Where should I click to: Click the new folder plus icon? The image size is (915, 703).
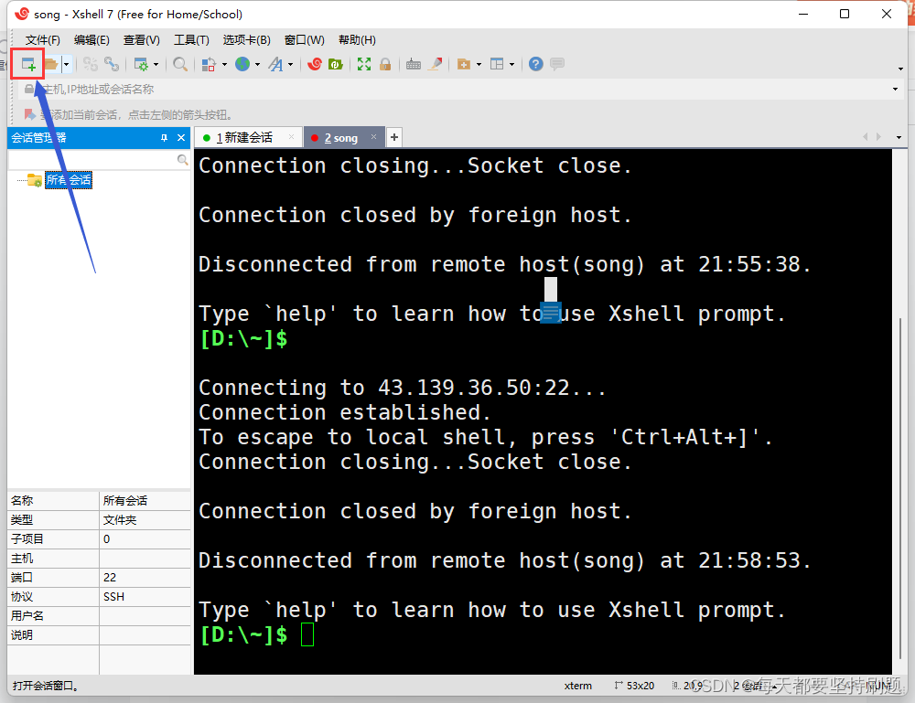[x=464, y=64]
